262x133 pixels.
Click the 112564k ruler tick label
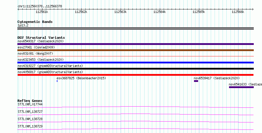(160, 12)
